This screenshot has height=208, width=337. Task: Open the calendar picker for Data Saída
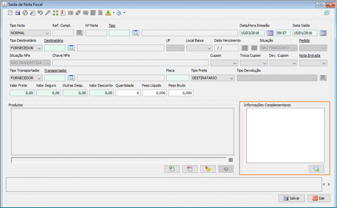click(x=323, y=33)
